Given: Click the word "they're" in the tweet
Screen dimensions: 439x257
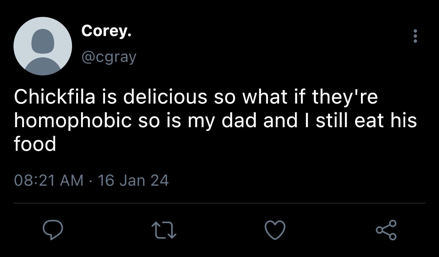Looking at the screenshot, I should tap(345, 97).
